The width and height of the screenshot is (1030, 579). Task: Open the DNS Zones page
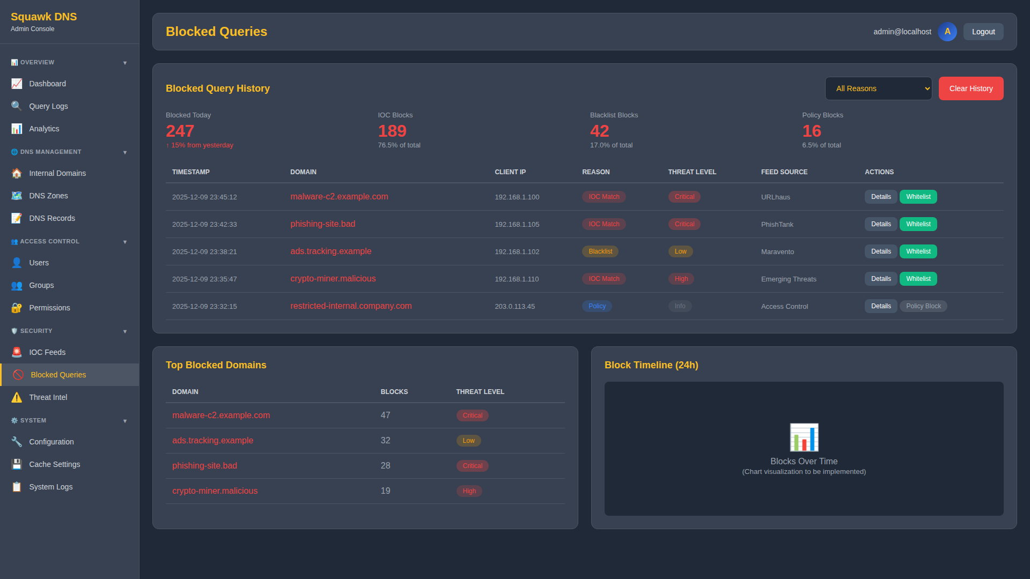click(70, 196)
